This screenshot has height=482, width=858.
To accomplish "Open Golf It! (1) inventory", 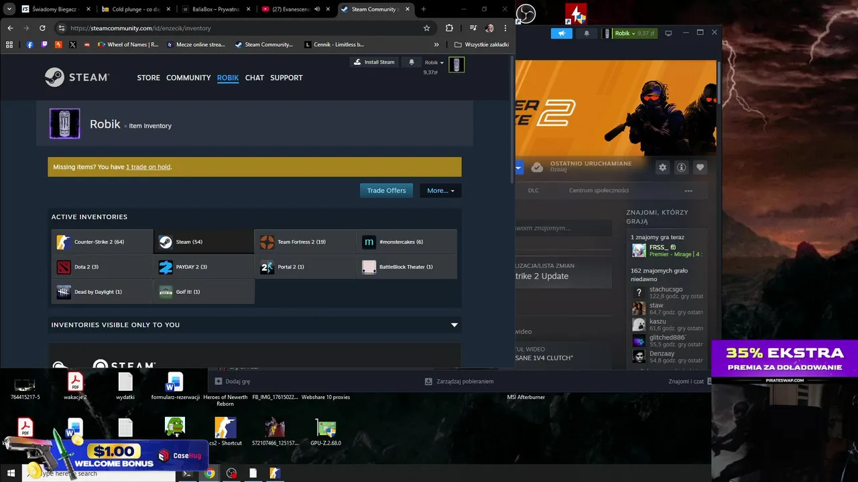I will pos(204,292).
